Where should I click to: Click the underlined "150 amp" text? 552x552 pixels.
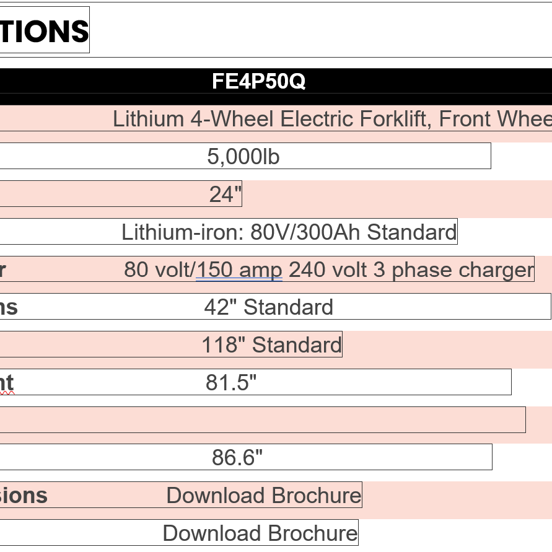[x=239, y=270]
